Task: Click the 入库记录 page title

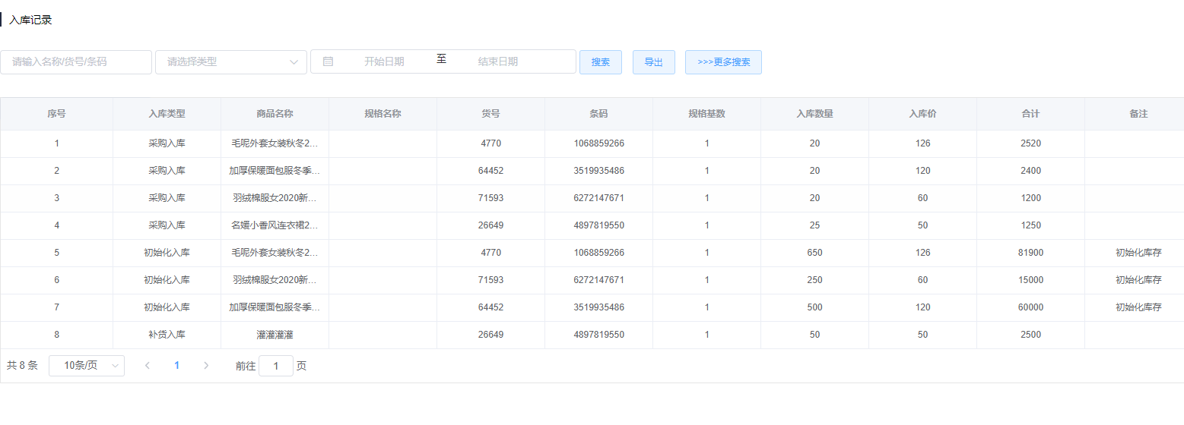Action: click(30, 20)
